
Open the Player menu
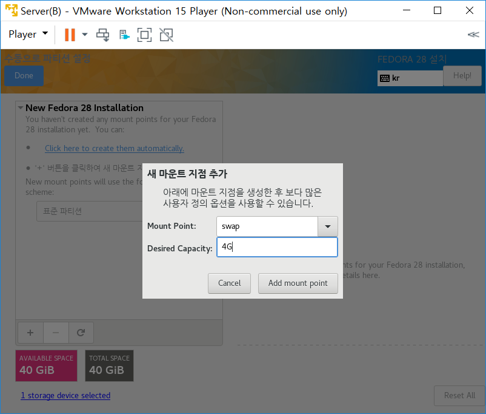(28, 34)
